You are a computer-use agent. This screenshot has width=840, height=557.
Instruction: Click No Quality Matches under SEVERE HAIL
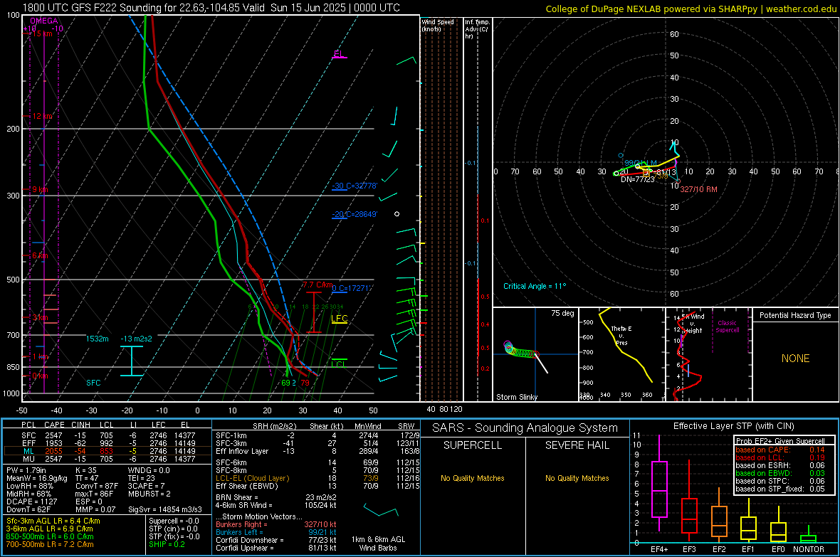coord(577,478)
